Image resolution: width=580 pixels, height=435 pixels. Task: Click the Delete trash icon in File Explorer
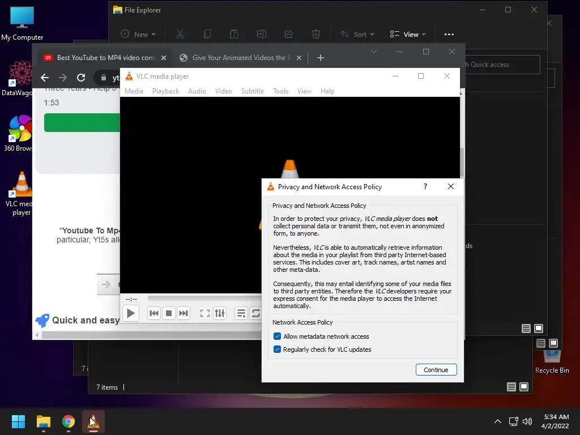tap(316, 34)
